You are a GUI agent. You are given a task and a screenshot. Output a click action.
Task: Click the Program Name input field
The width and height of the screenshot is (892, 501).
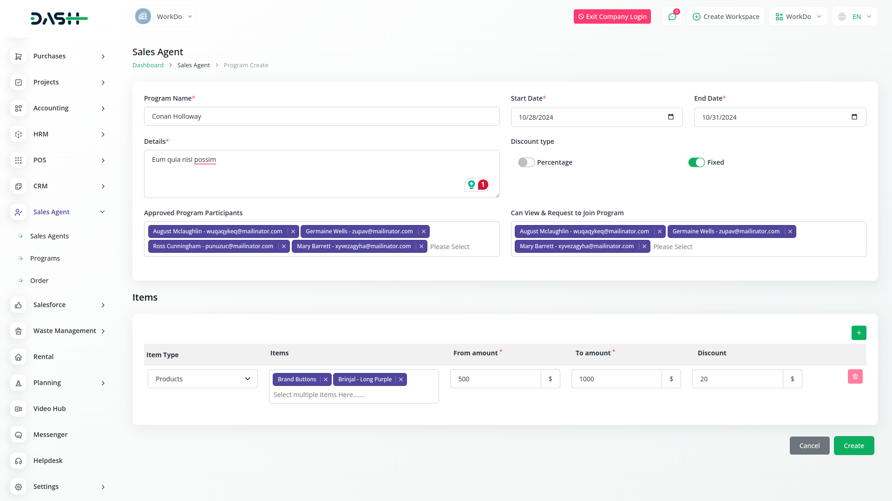[x=321, y=116]
